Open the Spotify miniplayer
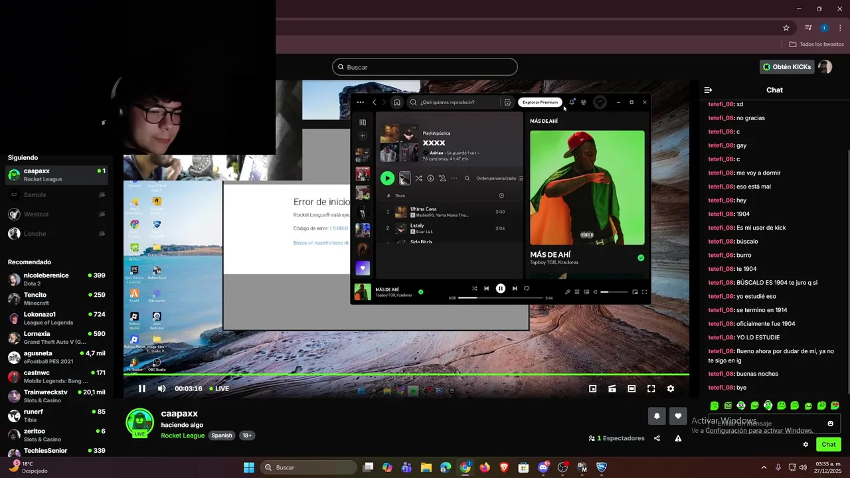 (x=635, y=291)
